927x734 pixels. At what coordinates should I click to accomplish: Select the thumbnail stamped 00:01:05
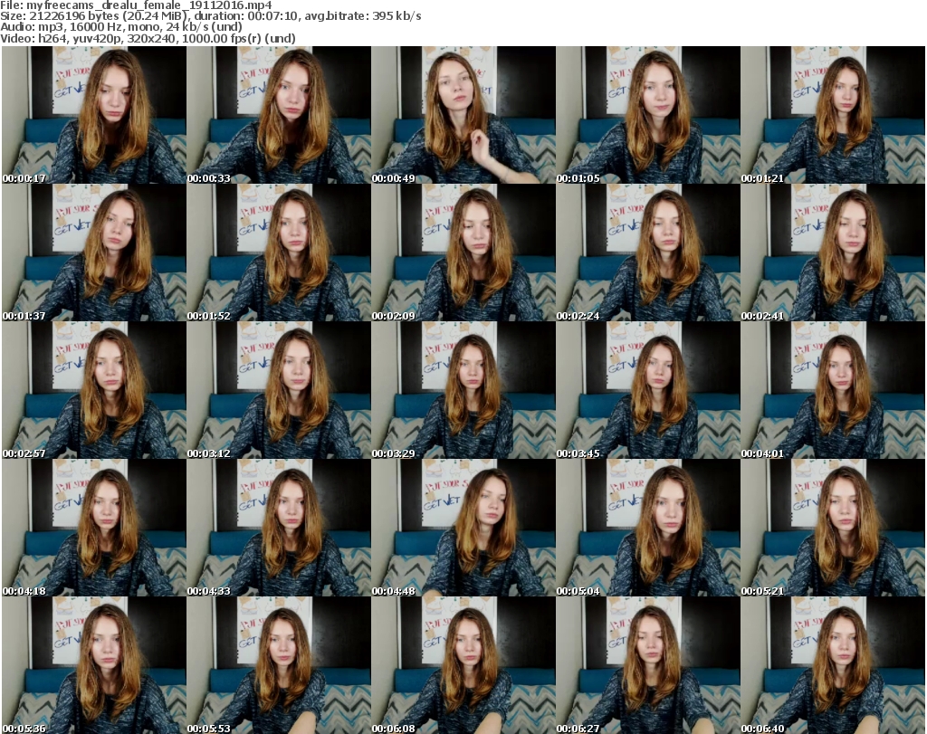648,115
